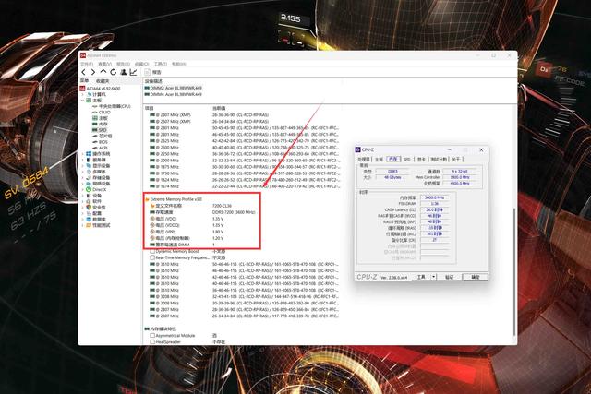
Task: Select 芯片组 chipset in the tree
Action: point(103,136)
